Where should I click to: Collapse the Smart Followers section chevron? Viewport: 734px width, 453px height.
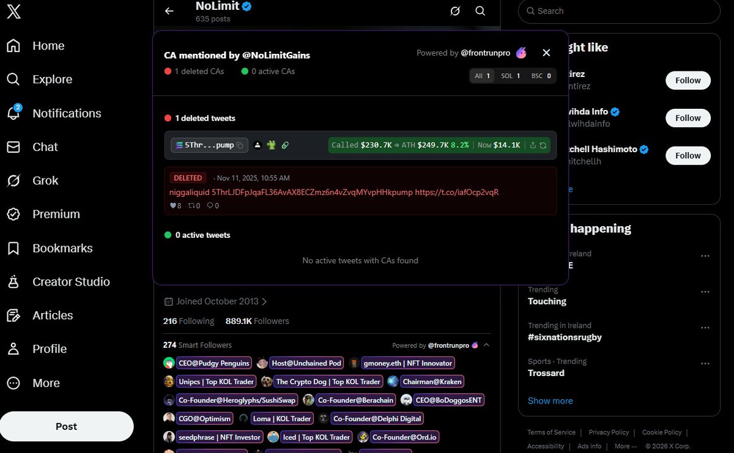point(486,345)
